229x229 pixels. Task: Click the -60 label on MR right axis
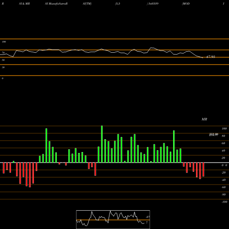point(224,187)
